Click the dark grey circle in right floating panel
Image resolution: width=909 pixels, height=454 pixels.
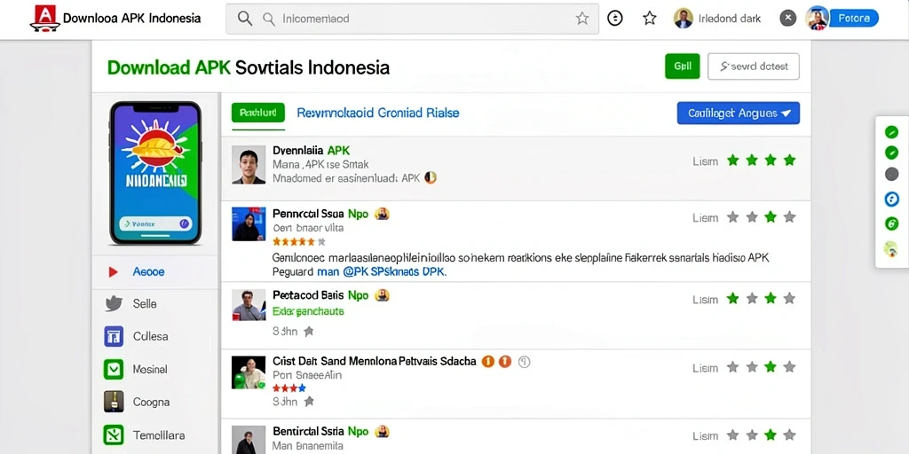(891, 175)
